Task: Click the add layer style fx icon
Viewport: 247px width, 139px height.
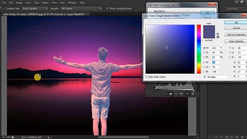Action: (222, 137)
